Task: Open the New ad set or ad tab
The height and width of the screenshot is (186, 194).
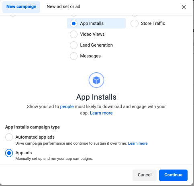Action: [x=63, y=6]
